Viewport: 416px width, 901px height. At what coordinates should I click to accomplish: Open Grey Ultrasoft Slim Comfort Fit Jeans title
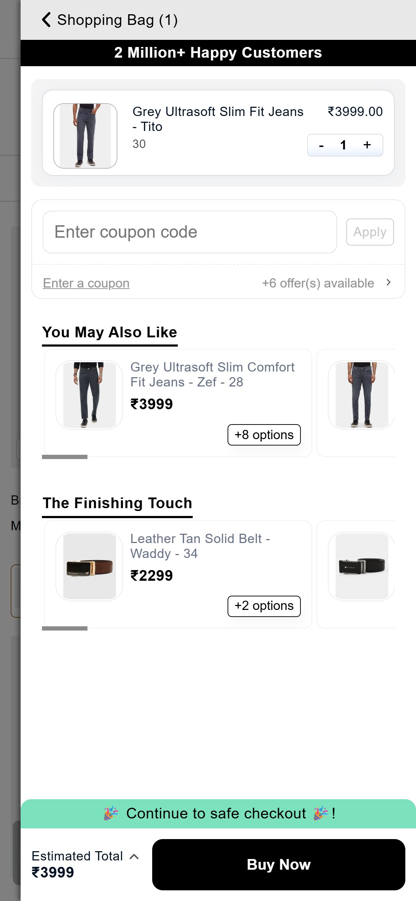[212, 375]
